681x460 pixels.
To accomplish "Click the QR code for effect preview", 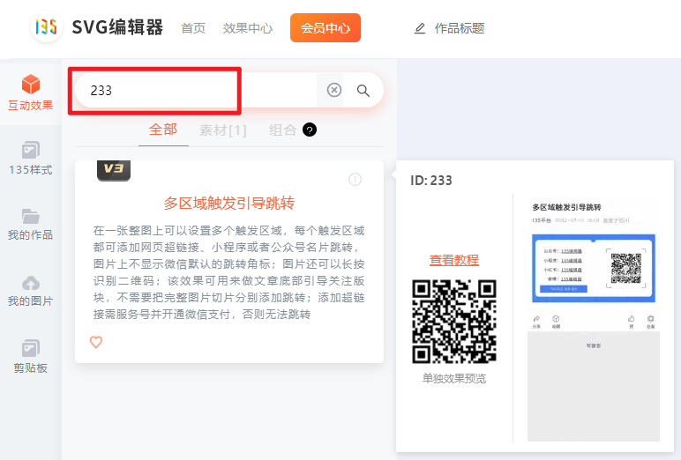I will coord(454,322).
